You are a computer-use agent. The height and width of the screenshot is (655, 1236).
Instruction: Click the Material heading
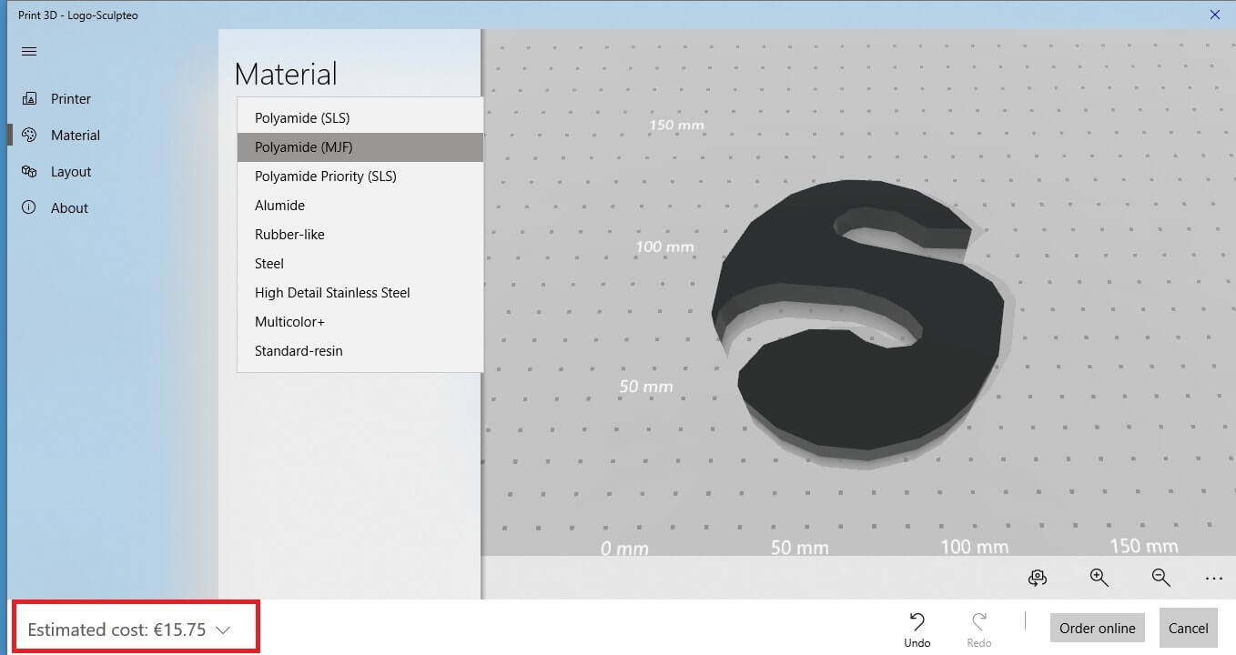(286, 74)
